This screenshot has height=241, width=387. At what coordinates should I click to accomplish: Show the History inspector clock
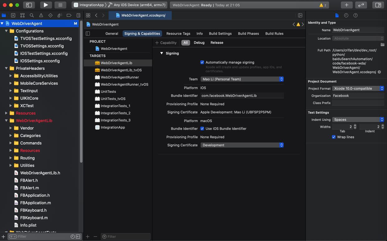click(x=346, y=15)
